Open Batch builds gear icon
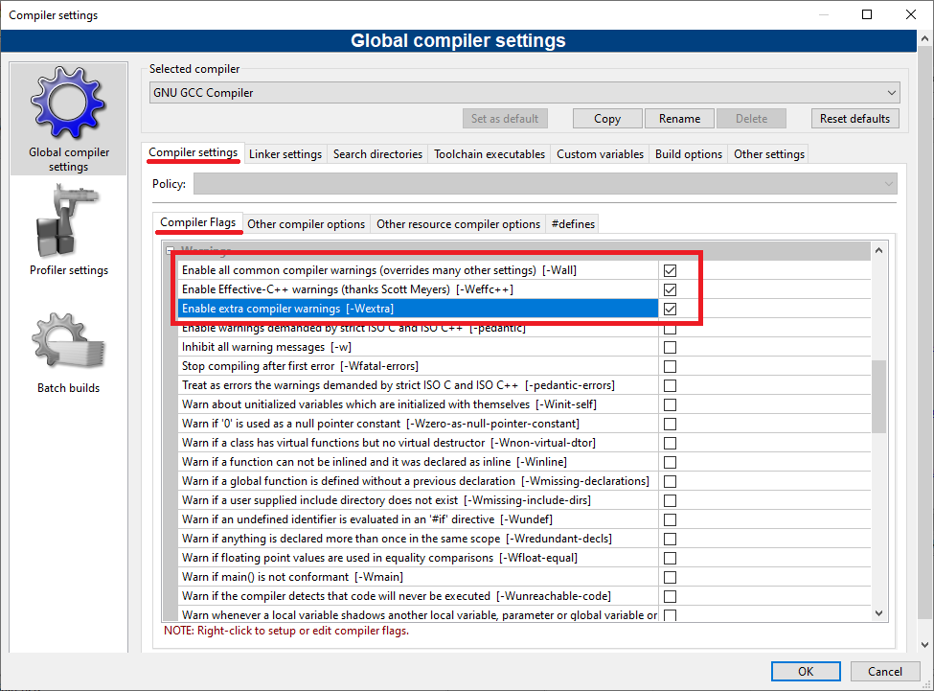This screenshot has height=691, width=934. 68,340
